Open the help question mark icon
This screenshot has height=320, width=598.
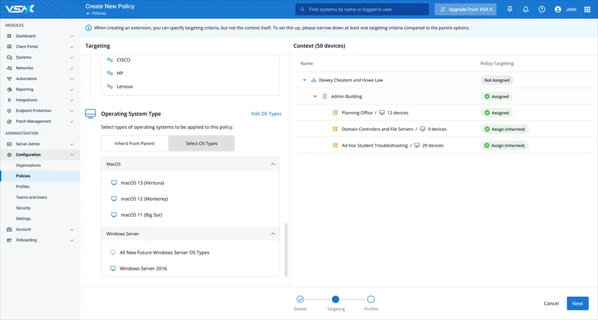542,9
